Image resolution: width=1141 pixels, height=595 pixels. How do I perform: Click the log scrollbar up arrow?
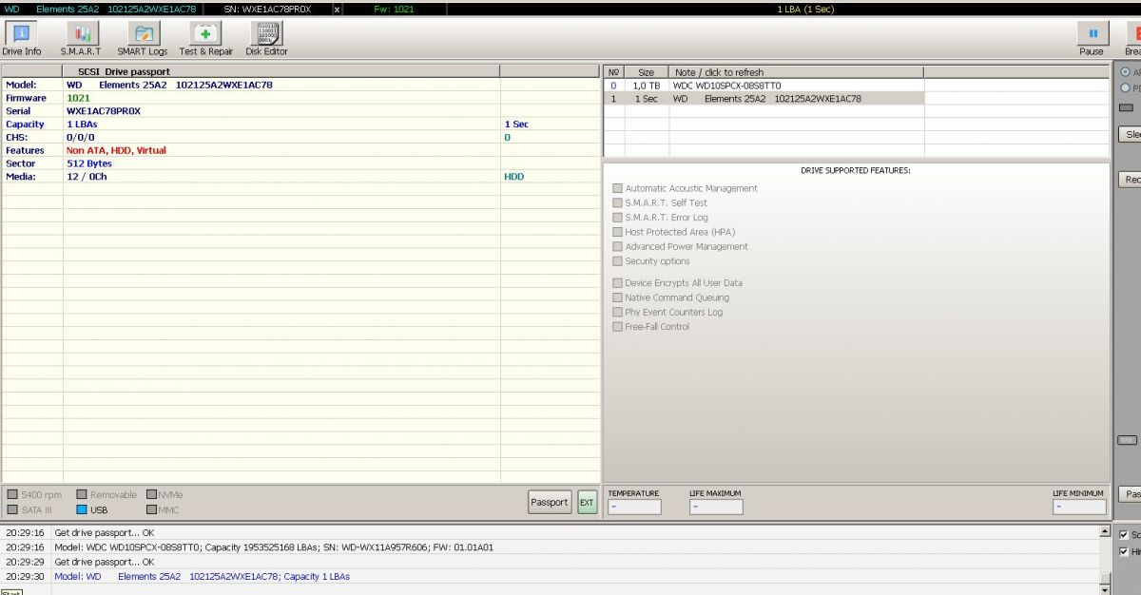coord(1105,532)
